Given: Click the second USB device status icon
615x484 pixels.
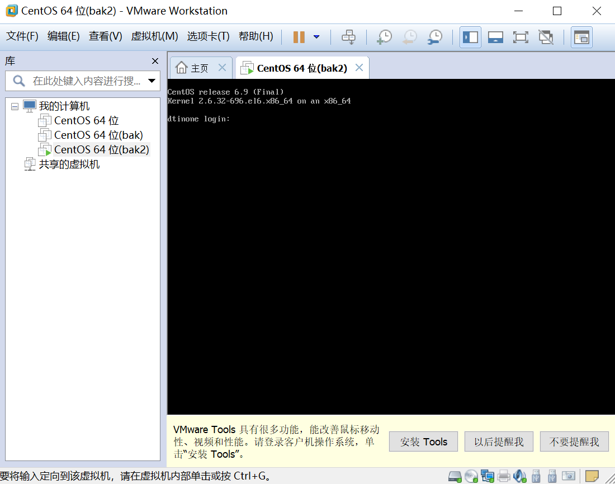Looking at the screenshot, I should (x=552, y=476).
